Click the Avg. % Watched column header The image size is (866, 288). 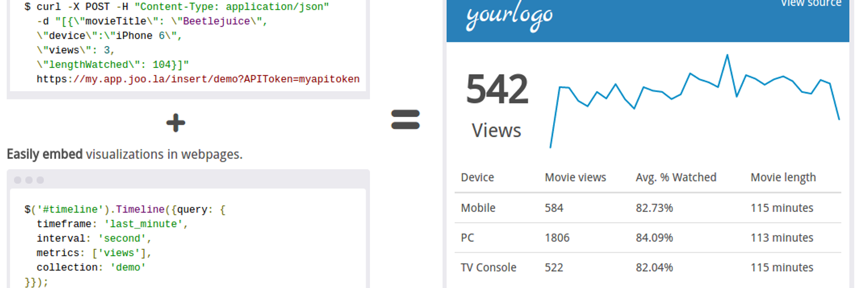tap(675, 177)
